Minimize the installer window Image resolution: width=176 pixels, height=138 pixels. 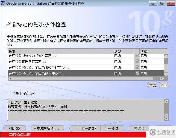tap(153, 4)
